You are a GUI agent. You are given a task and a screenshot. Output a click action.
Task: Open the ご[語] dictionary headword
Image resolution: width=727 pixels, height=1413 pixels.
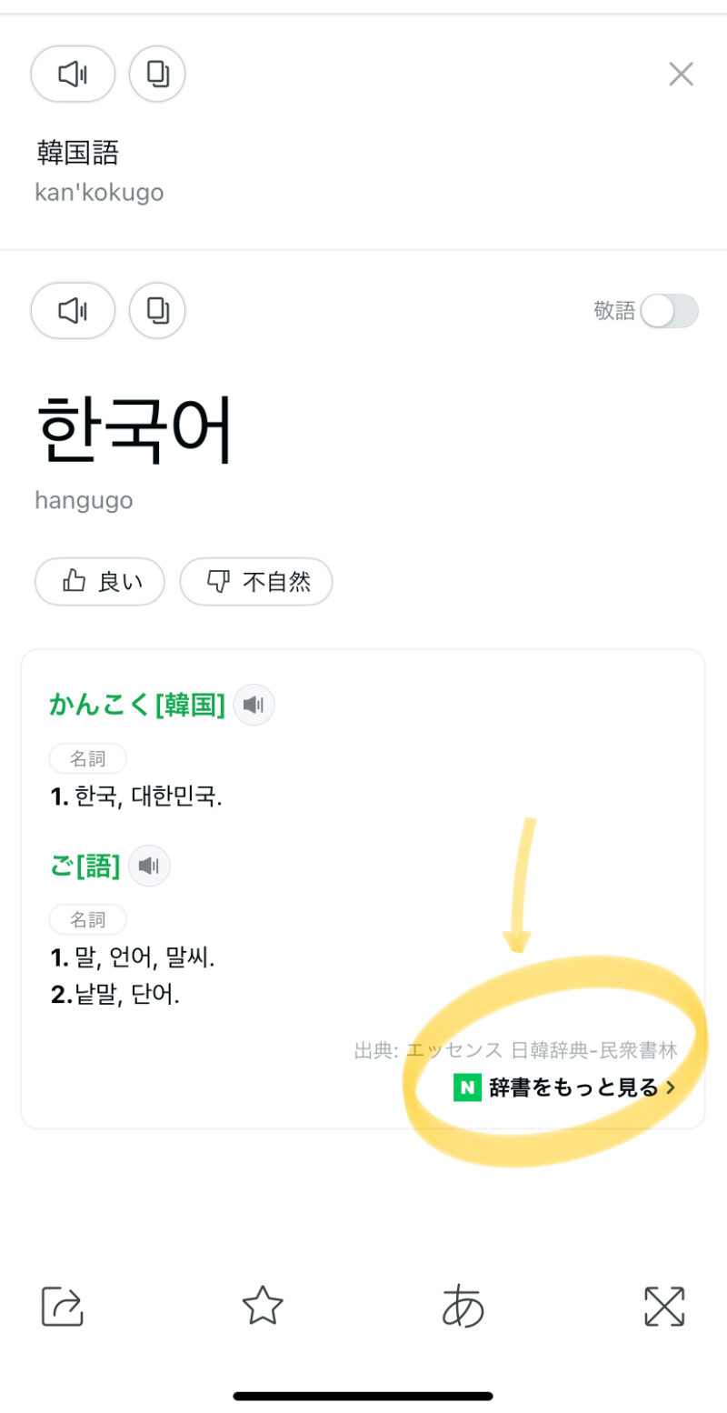(x=85, y=866)
